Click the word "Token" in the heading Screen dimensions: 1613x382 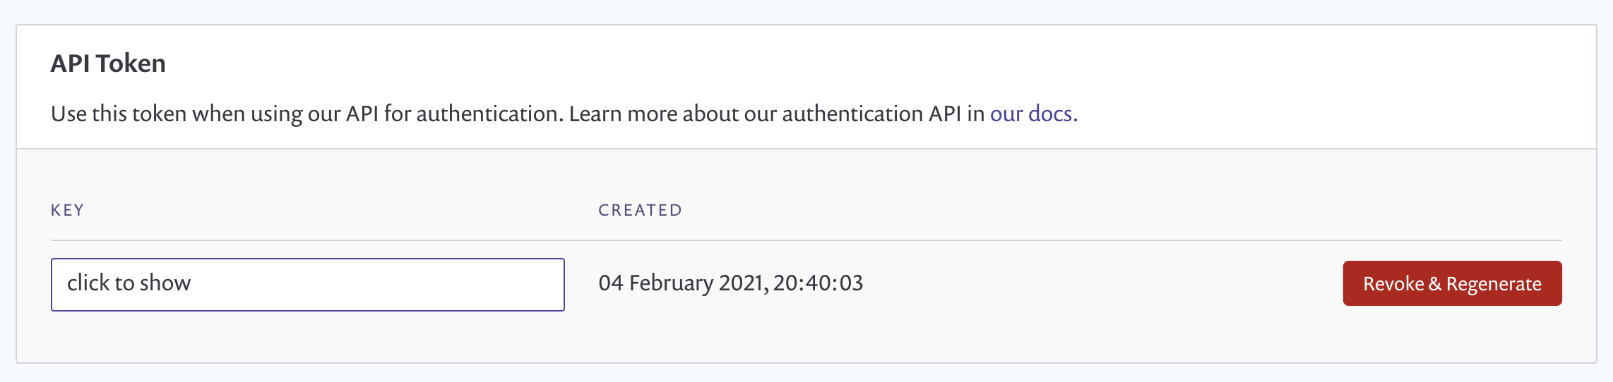pos(131,63)
